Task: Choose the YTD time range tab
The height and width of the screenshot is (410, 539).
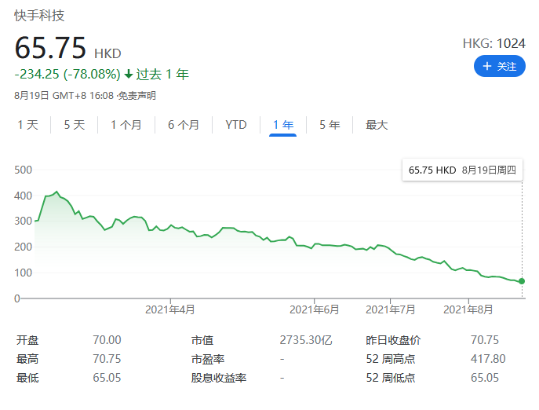Action: pos(236,125)
